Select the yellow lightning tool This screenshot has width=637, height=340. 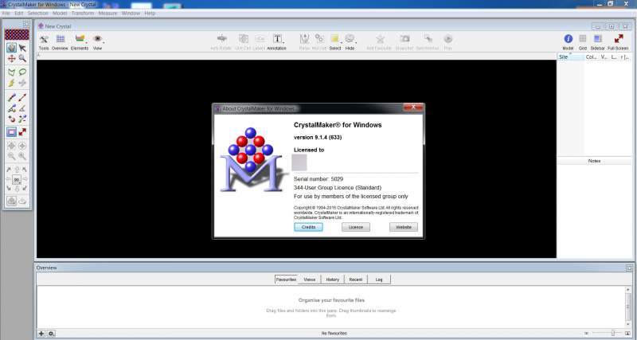click(11, 83)
